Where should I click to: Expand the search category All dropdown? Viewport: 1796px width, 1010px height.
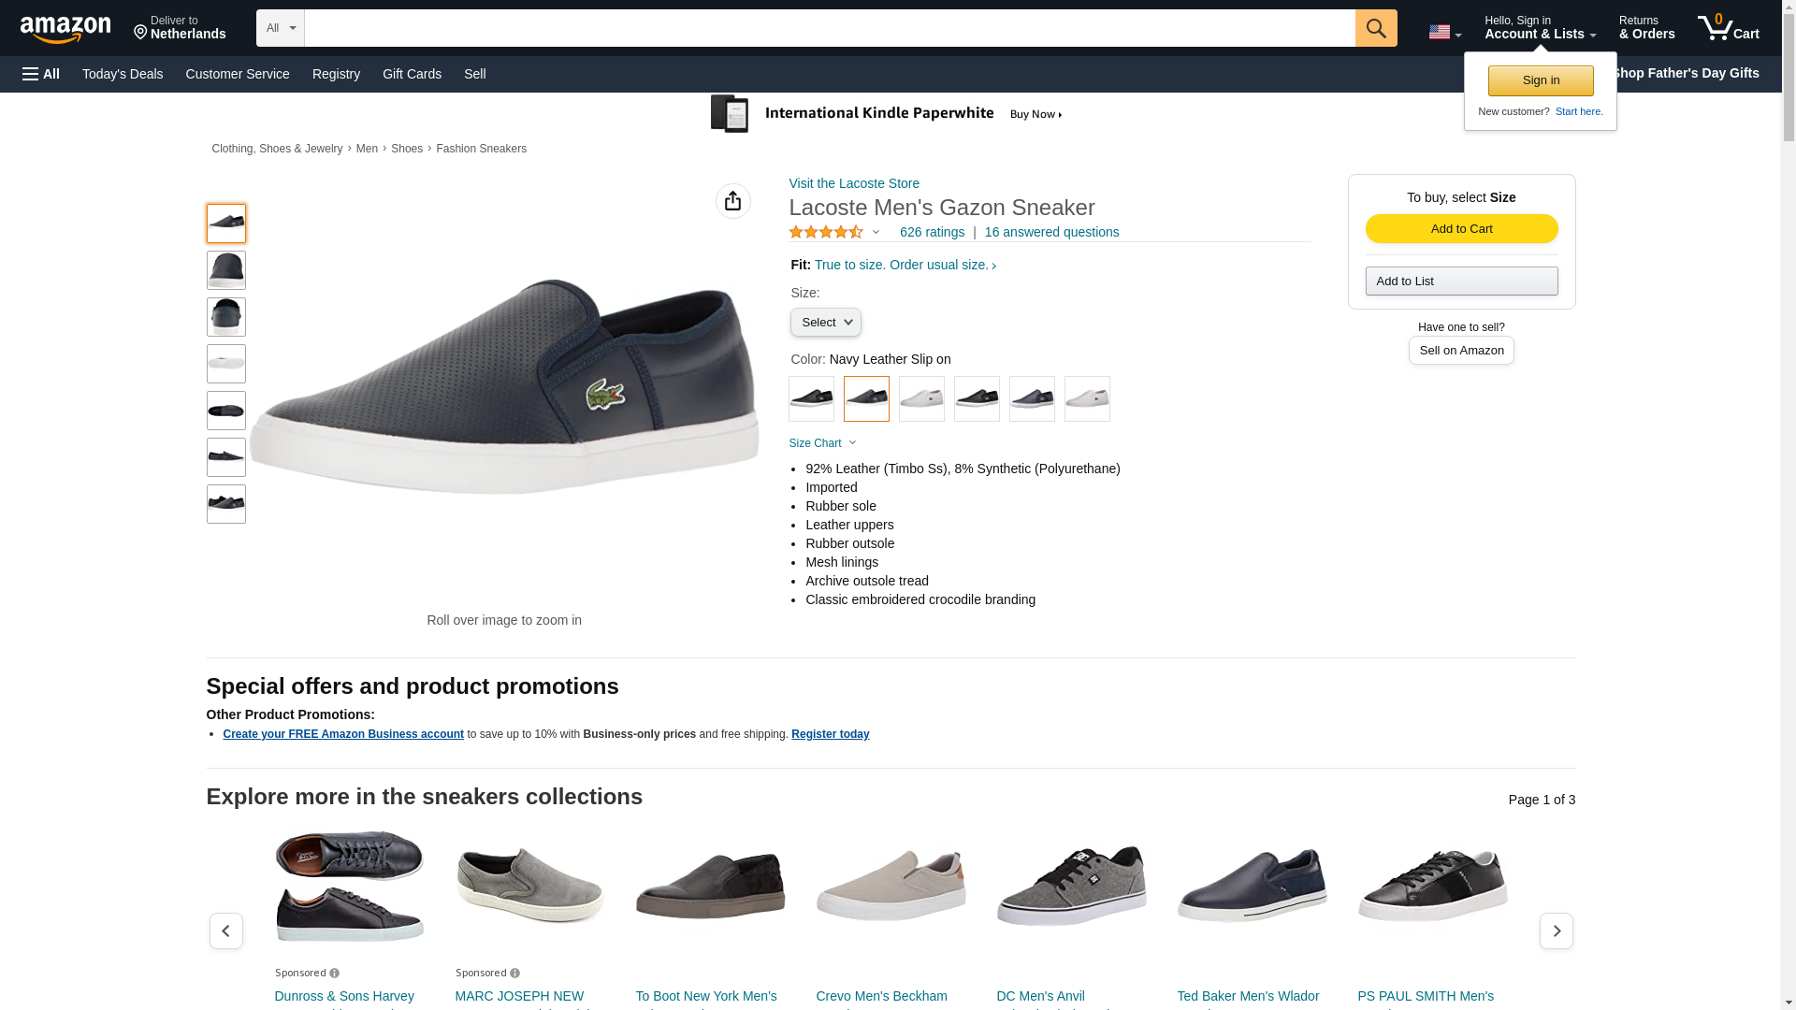(280, 28)
